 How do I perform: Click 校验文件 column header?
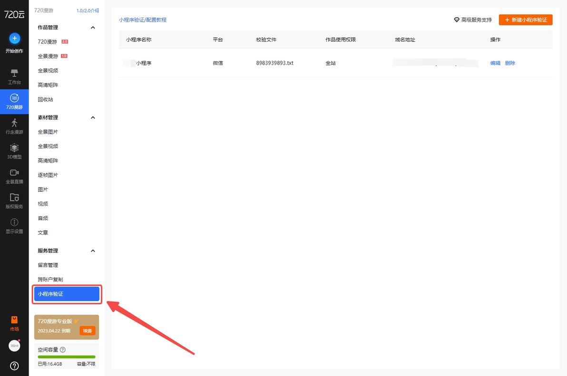click(x=266, y=40)
